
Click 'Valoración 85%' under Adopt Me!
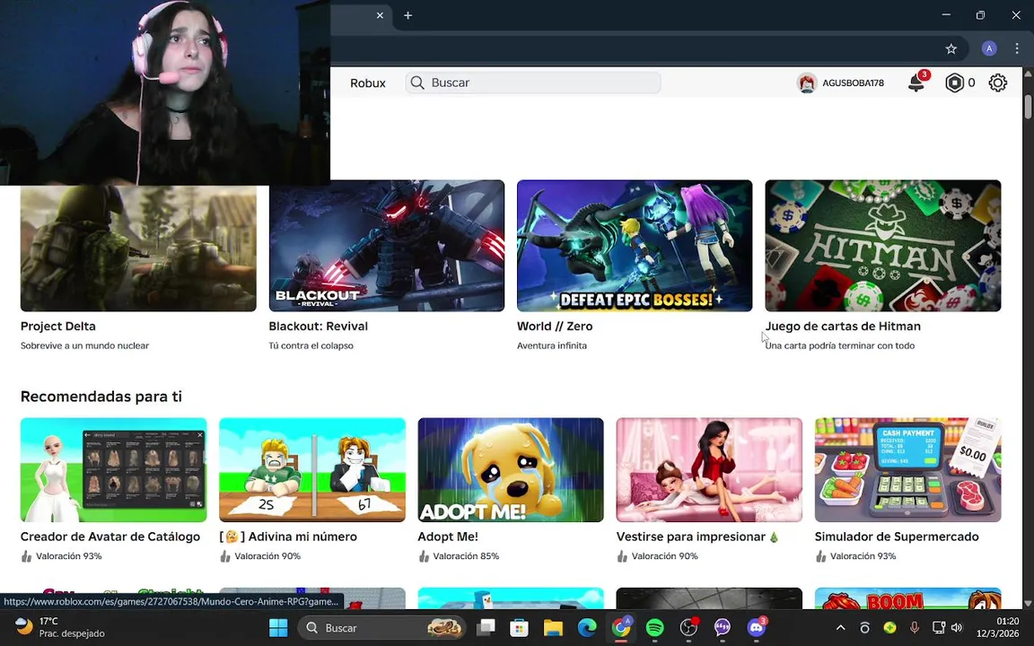coord(466,556)
